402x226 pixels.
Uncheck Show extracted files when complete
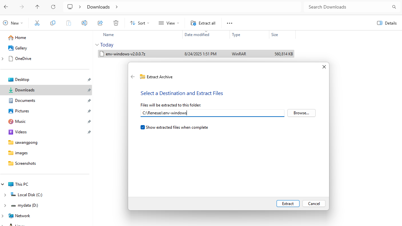click(x=143, y=127)
